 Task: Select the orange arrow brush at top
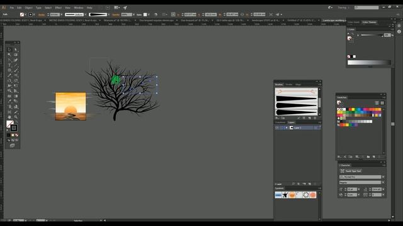296,92
